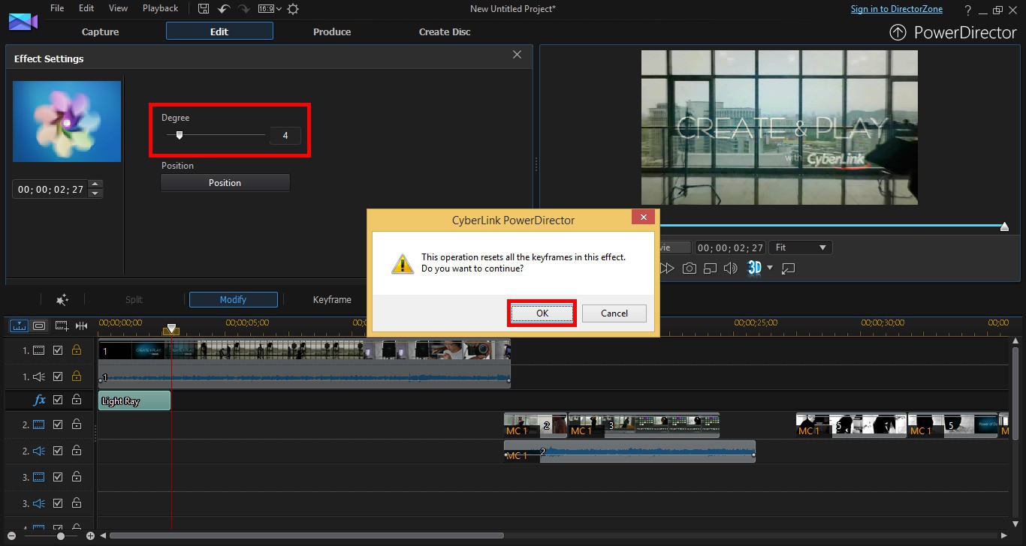Disable video track 3 checkbox
The height and width of the screenshot is (546, 1026).
point(58,477)
